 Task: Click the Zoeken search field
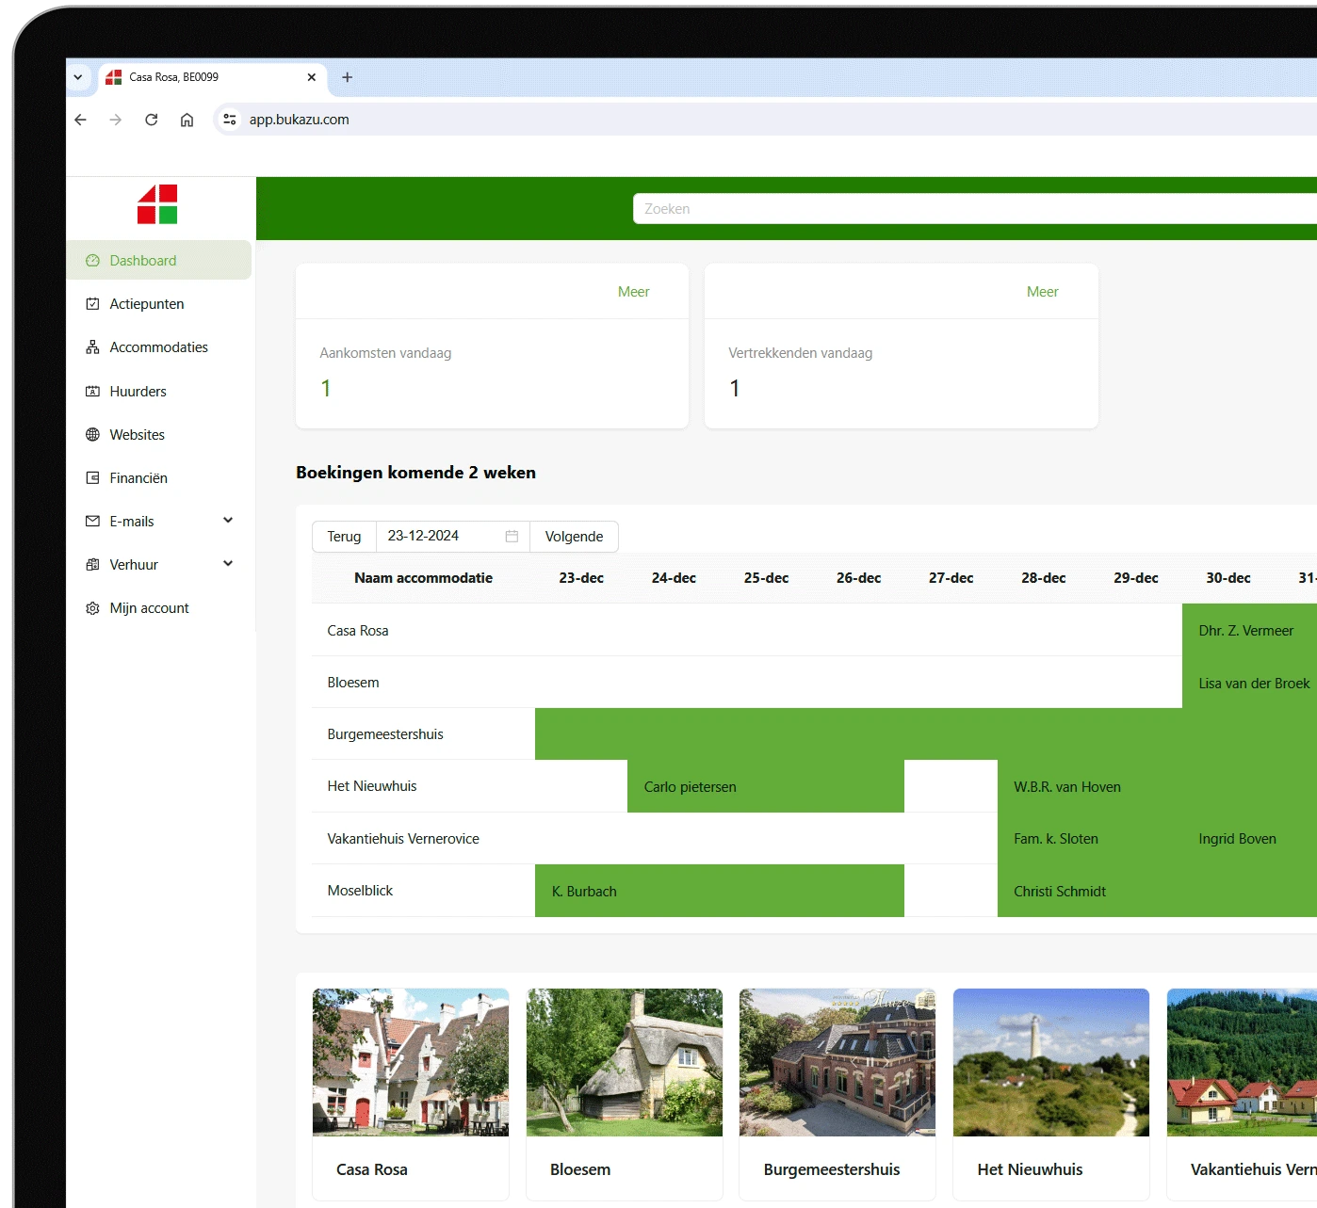tap(975, 209)
